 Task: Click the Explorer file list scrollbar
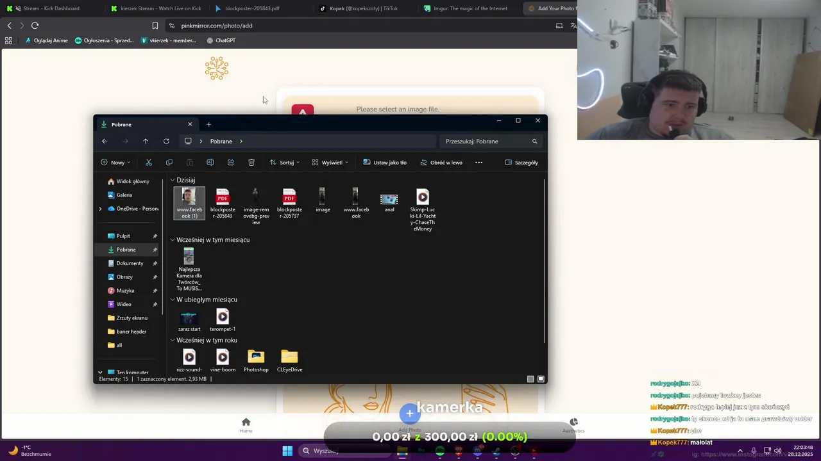pyautogui.click(x=545, y=261)
